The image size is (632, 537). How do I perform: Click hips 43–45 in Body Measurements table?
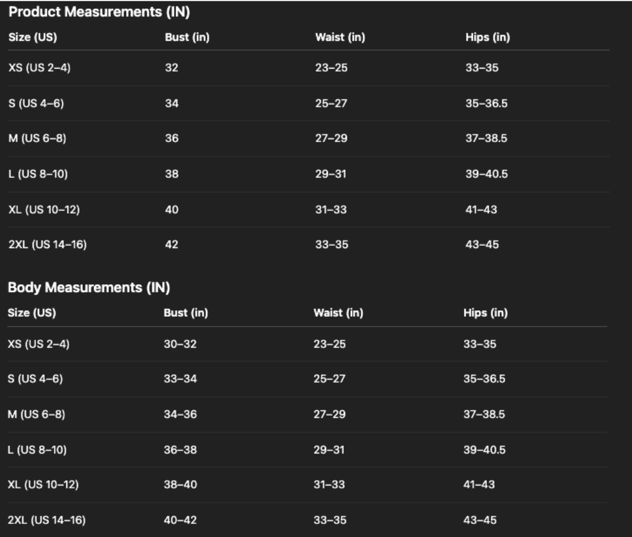(x=481, y=521)
